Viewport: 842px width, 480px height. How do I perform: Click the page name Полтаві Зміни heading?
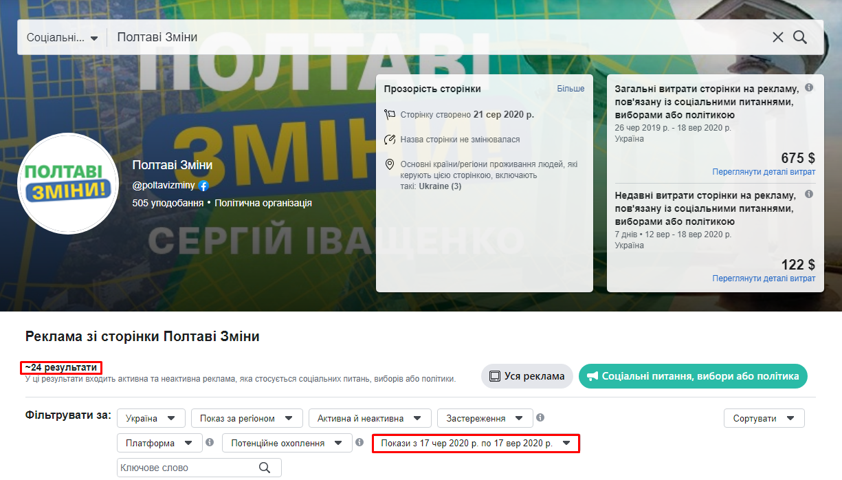pyautogui.click(x=173, y=165)
